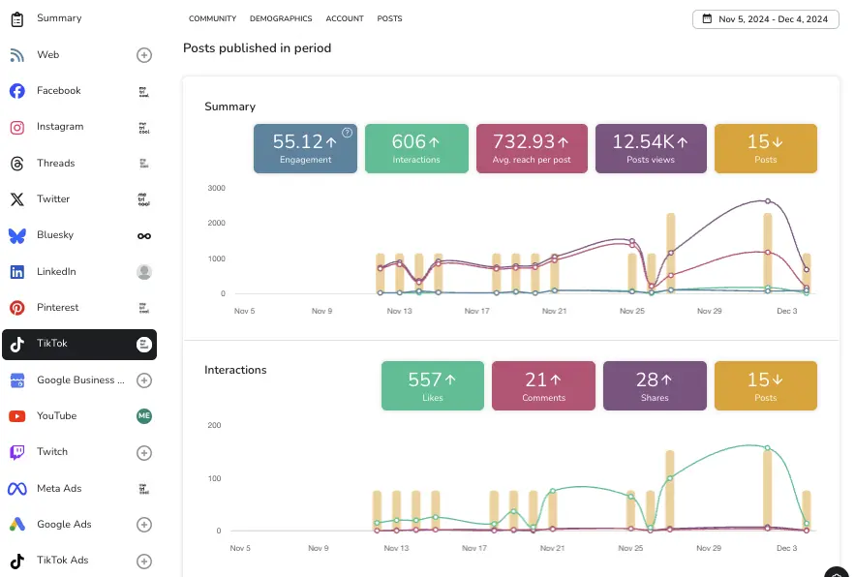Open the Facebook section in the sidebar
The height and width of the screenshot is (577, 855).
click(79, 91)
